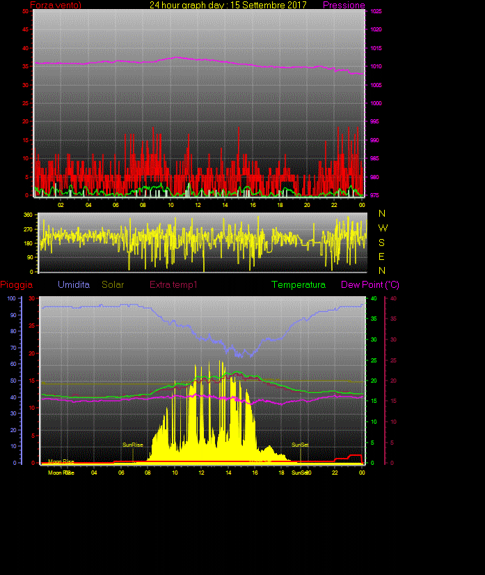The height and width of the screenshot is (575, 485).
Task: Click the '12' hour tick under wind graph
Action: (198, 205)
